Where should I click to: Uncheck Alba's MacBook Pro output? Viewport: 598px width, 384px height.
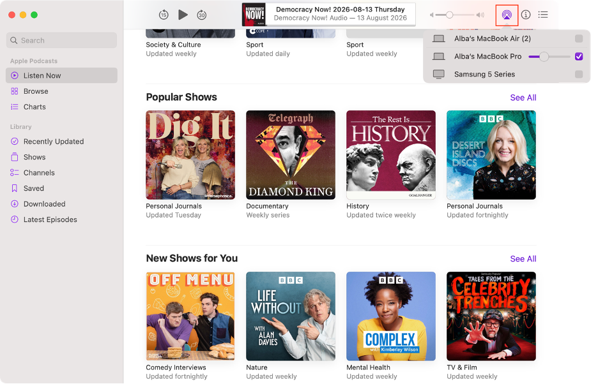pos(579,56)
